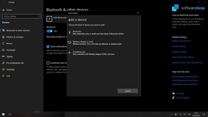
Task: Open Pen & Windows Ink settings
Action: point(15,63)
